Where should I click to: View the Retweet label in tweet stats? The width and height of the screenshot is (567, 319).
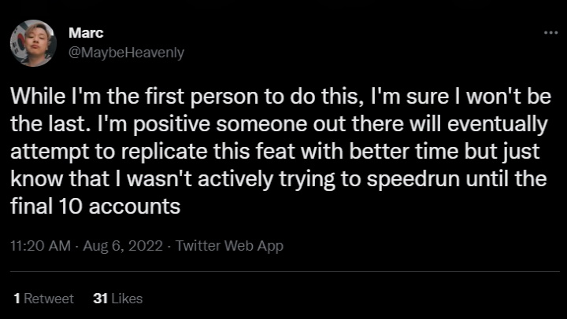coord(48,299)
